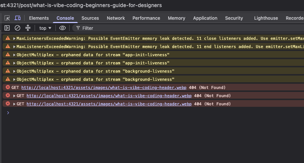
Task: Click the warning icon on second 'app-init-liveness' row
Action: 8,63
